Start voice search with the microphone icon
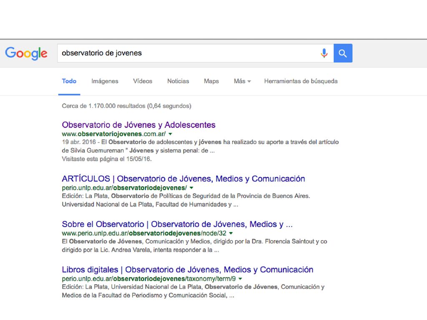427x320 pixels. point(324,53)
